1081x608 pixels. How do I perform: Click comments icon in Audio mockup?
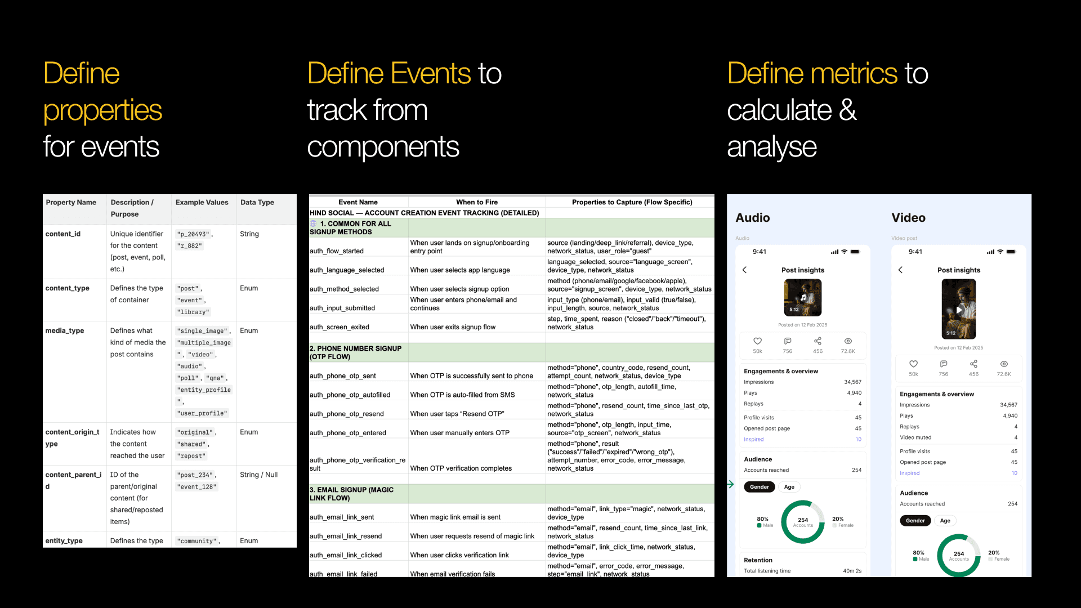[x=788, y=341]
